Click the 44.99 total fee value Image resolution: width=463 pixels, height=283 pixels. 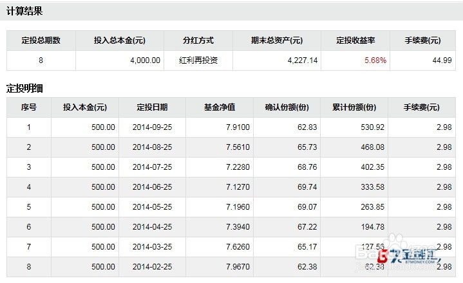click(x=442, y=60)
